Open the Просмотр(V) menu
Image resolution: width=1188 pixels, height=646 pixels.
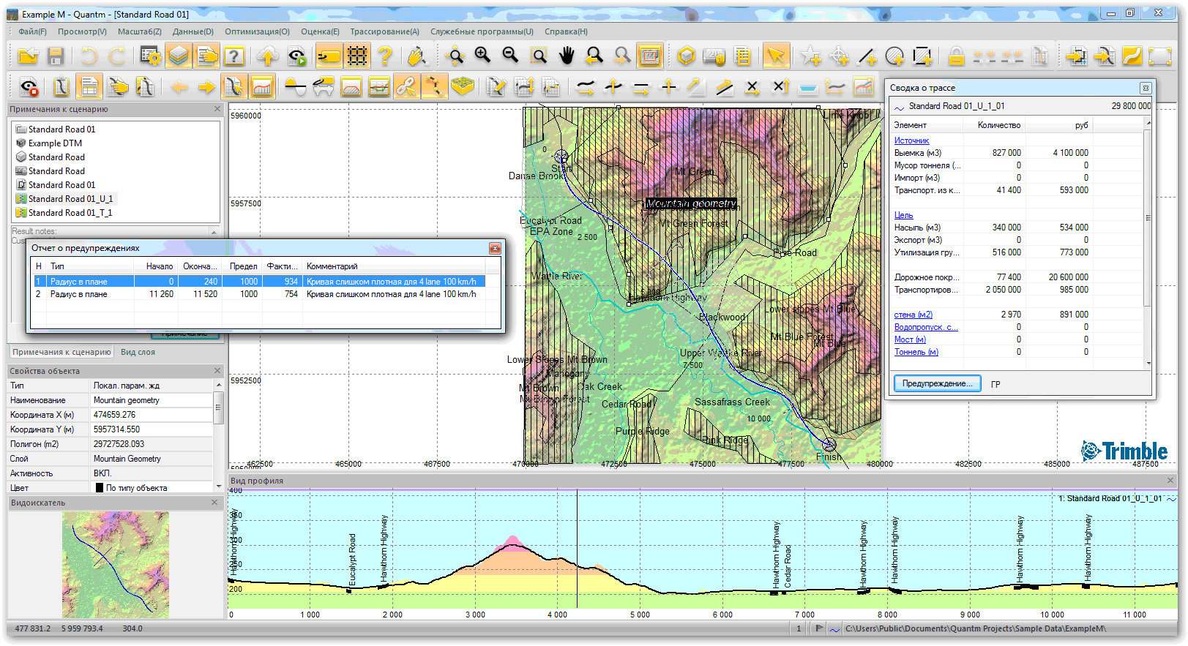pyautogui.click(x=82, y=31)
